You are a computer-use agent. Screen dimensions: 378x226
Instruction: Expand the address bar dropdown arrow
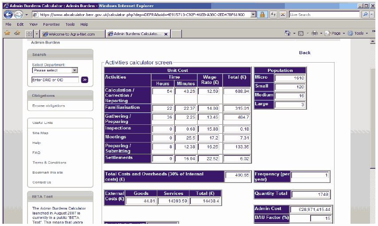(x=253, y=15)
